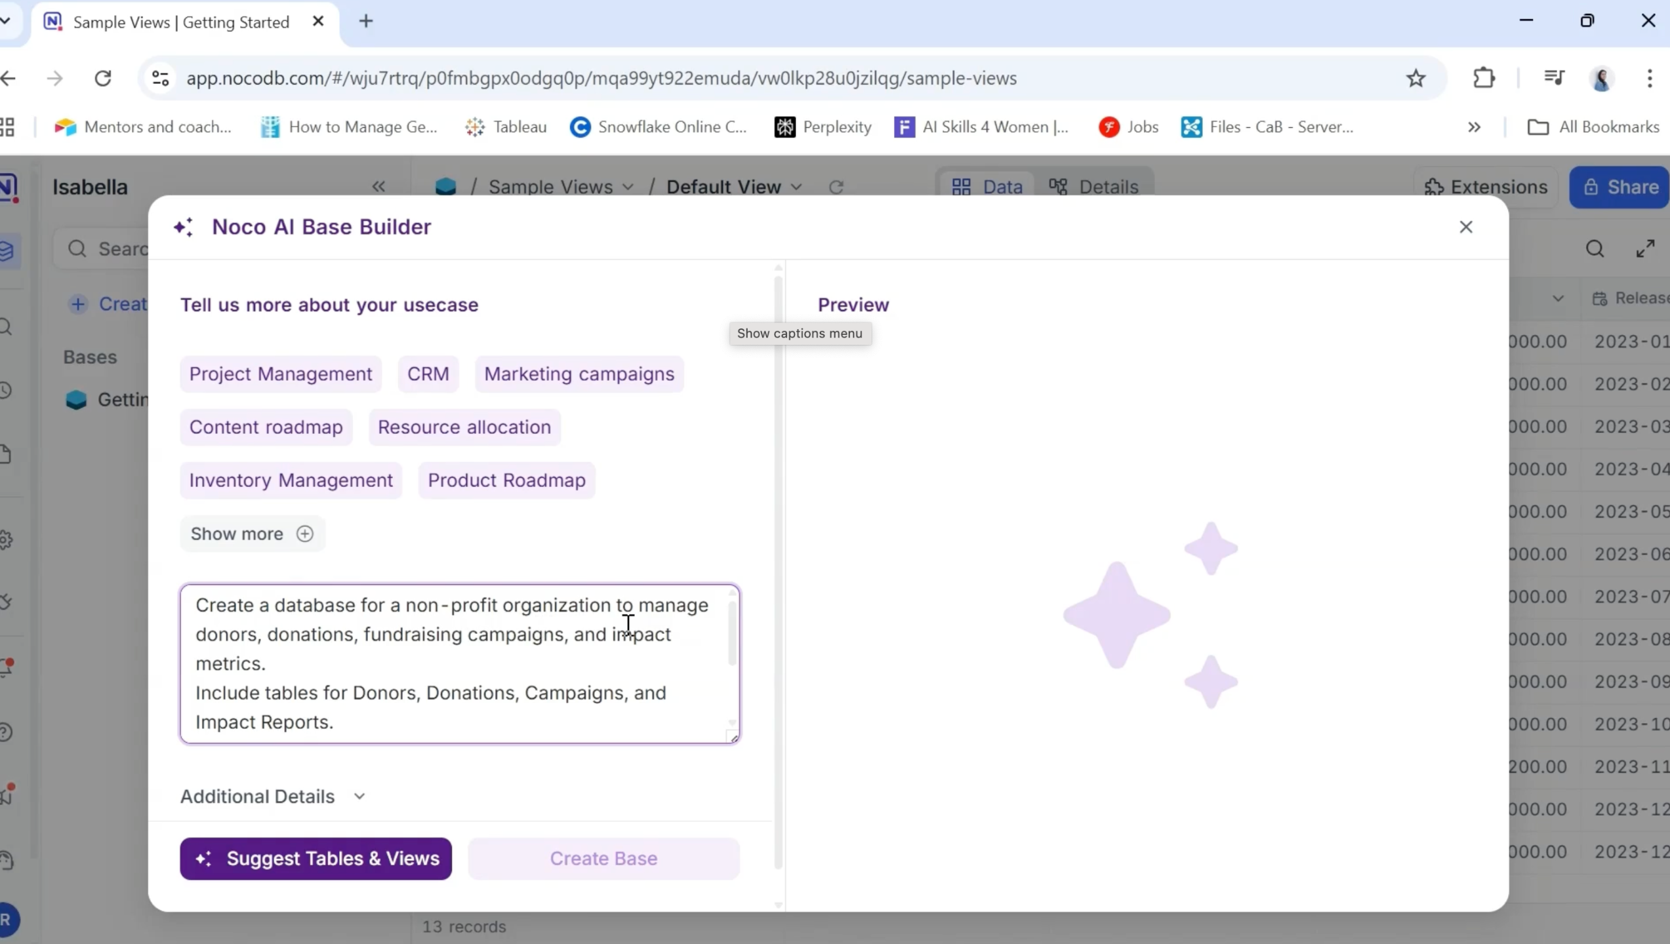The width and height of the screenshot is (1670, 944).
Task: Show hidden bookmarks via double chevron
Action: click(1474, 127)
